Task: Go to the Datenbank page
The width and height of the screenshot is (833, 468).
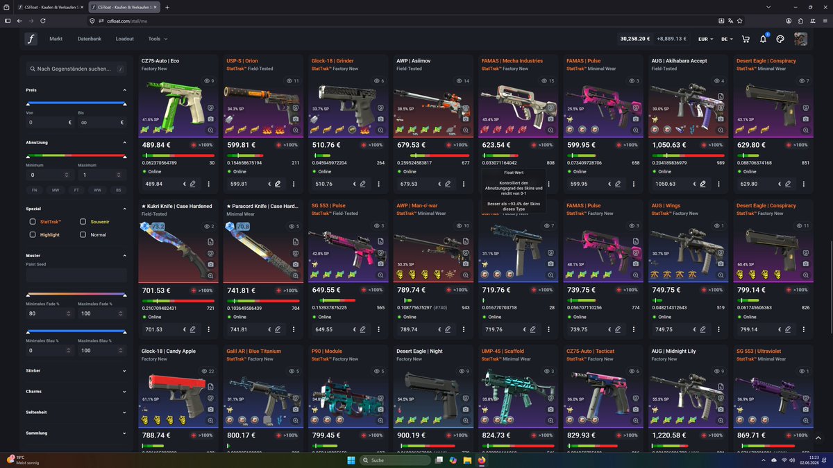Action: pyautogui.click(x=90, y=39)
